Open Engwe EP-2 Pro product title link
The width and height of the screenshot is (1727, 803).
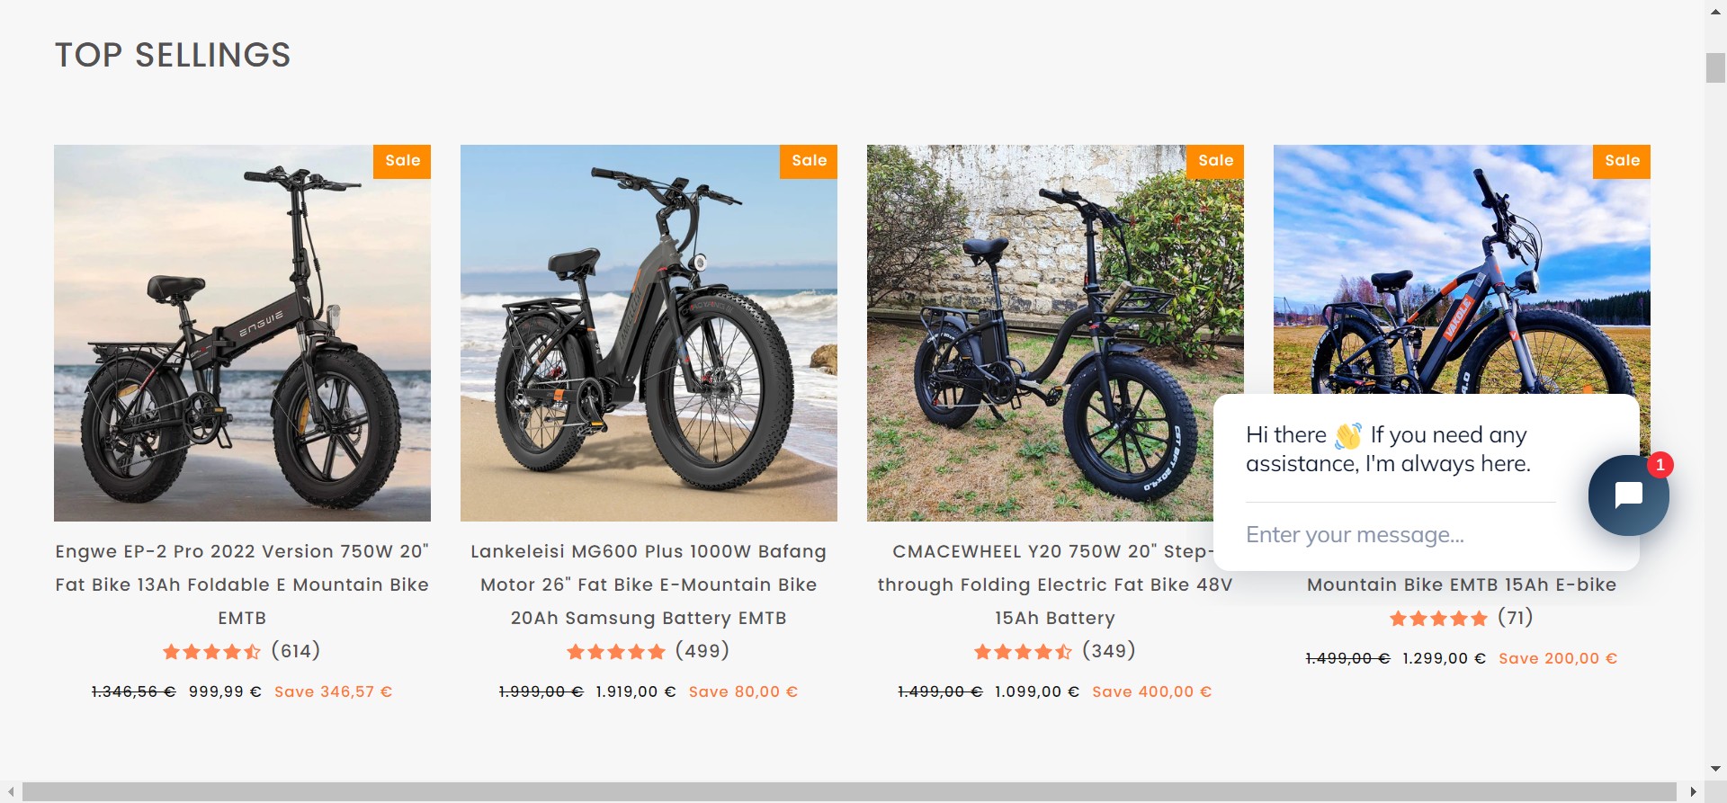coord(242,584)
